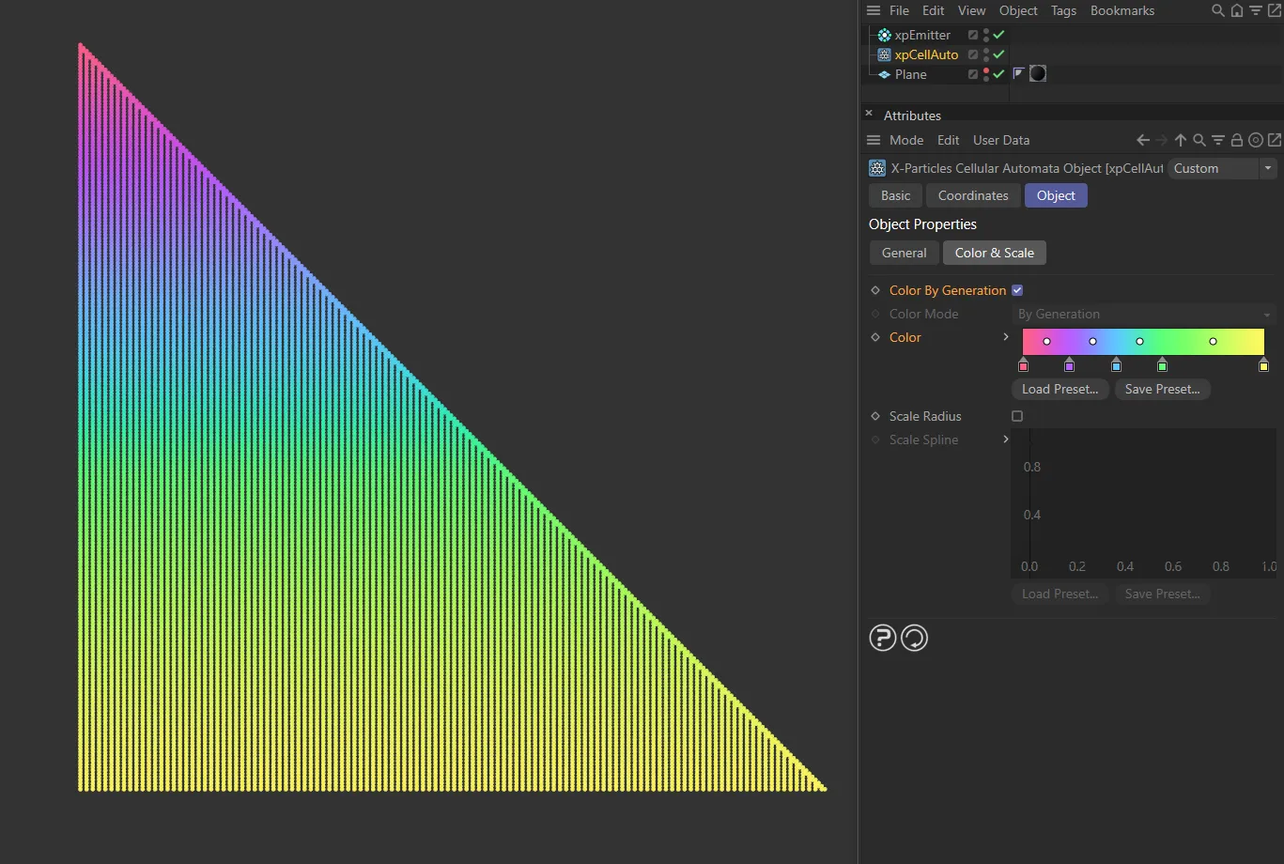Uncheck Color By Generation
Screen dimensions: 1284x864
point(1017,290)
